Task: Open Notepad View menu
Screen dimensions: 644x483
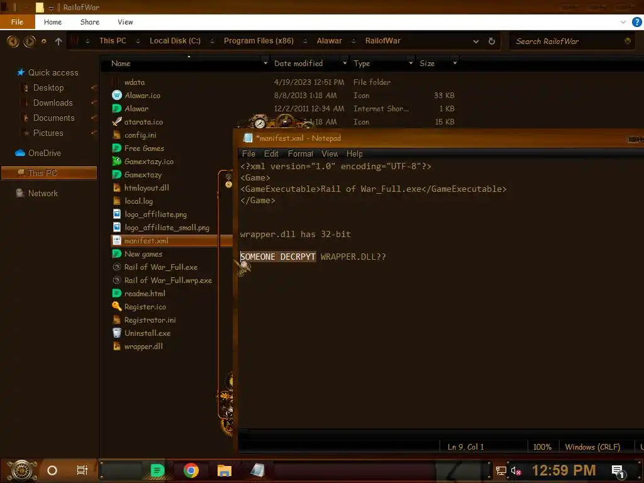Action: click(x=330, y=153)
